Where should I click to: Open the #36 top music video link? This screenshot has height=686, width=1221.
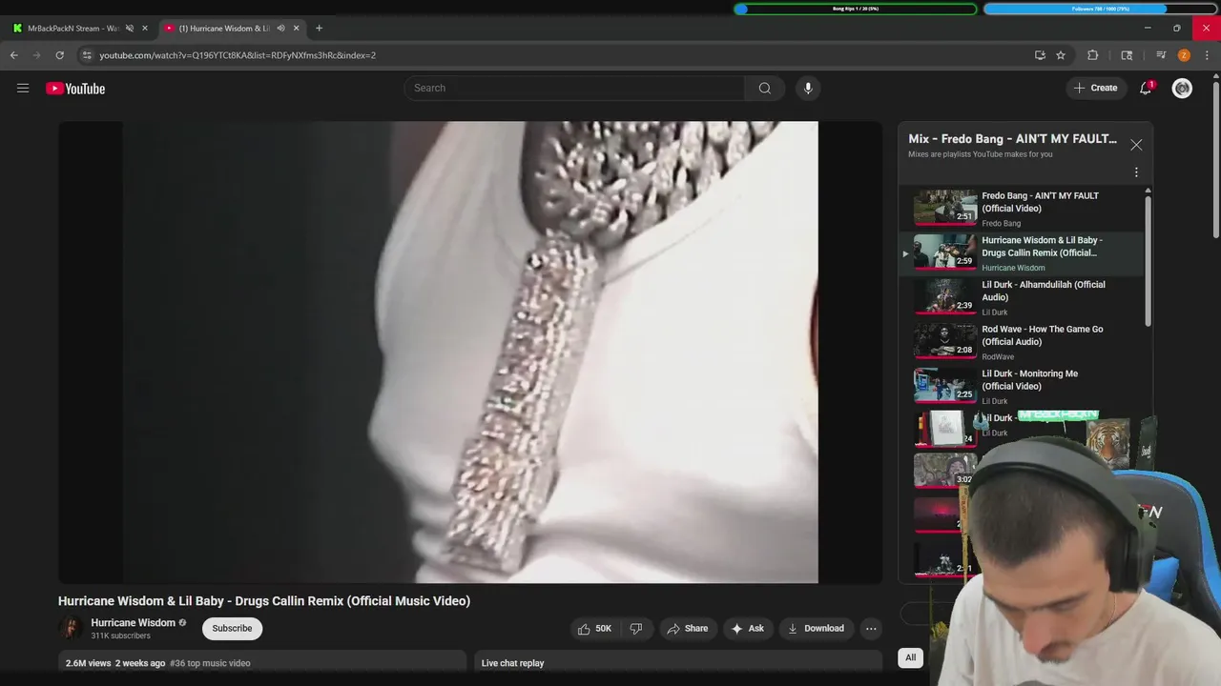pyautogui.click(x=210, y=663)
